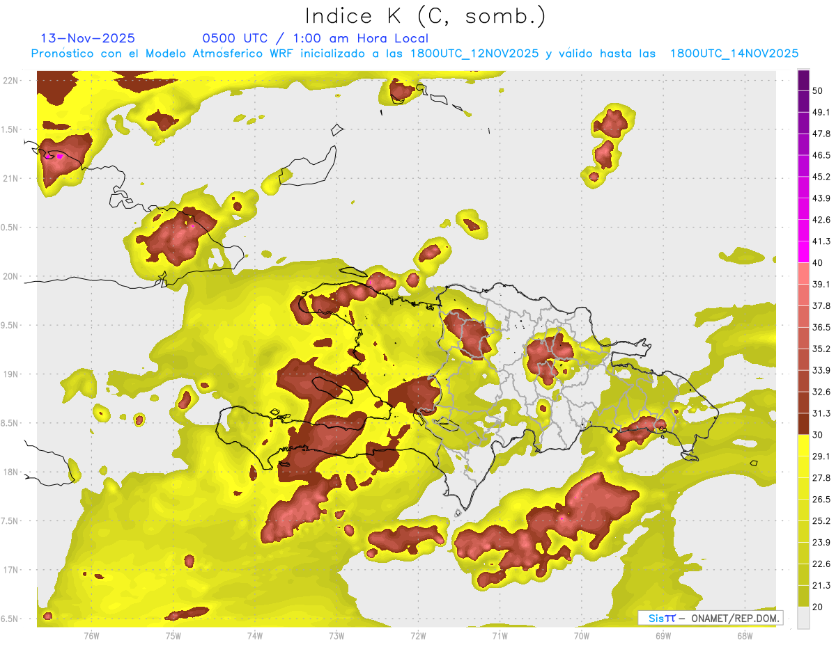Image resolution: width=836 pixels, height=645 pixels.
Task: Click the initialization stamp '1800UTC_12NOV2025'
Action: tap(474, 54)
